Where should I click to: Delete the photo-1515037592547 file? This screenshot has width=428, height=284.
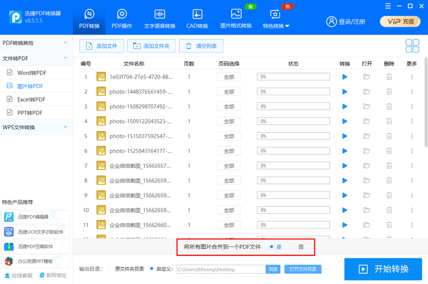tap(389, 136)
